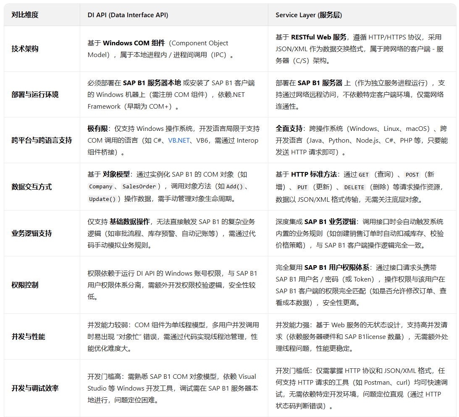This screenshot has height=417, width=459.
Task: Select the '技术架构' row label
Action: tap(25, 49)
